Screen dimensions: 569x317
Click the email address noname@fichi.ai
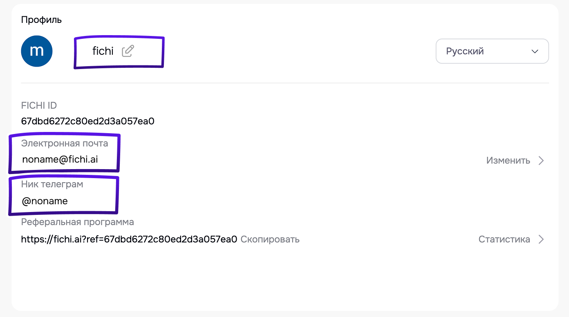(60, 160)
